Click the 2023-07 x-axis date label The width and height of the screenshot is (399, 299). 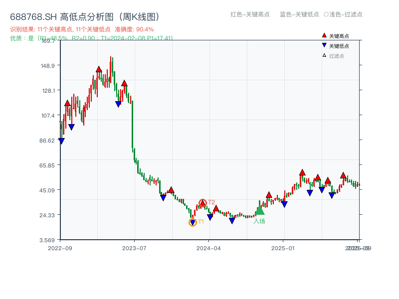tap(134, 248)
